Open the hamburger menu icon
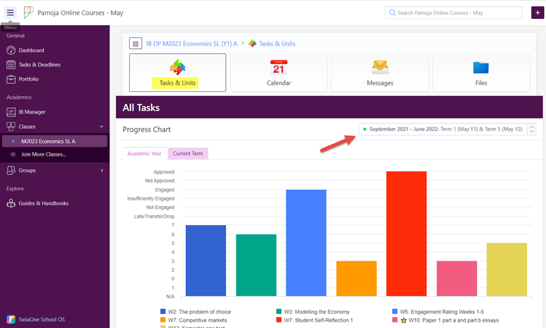This screenshot has width=546, height=328. (10, 13)
